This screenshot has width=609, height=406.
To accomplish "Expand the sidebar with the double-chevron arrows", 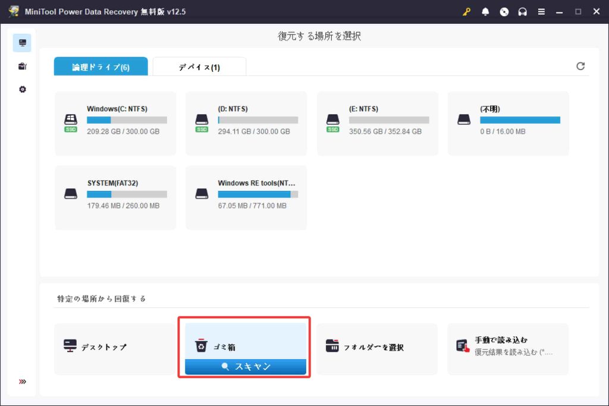I will click(22, 382).
